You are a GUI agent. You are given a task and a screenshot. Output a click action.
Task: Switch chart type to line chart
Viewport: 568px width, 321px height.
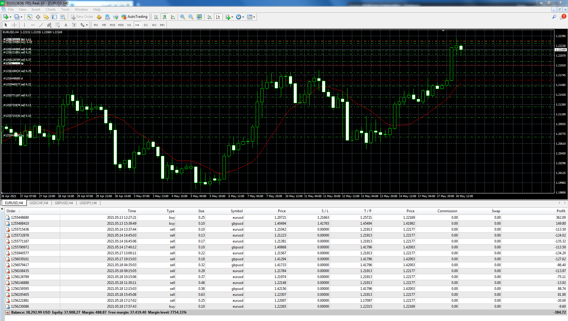tap(173, 17)
